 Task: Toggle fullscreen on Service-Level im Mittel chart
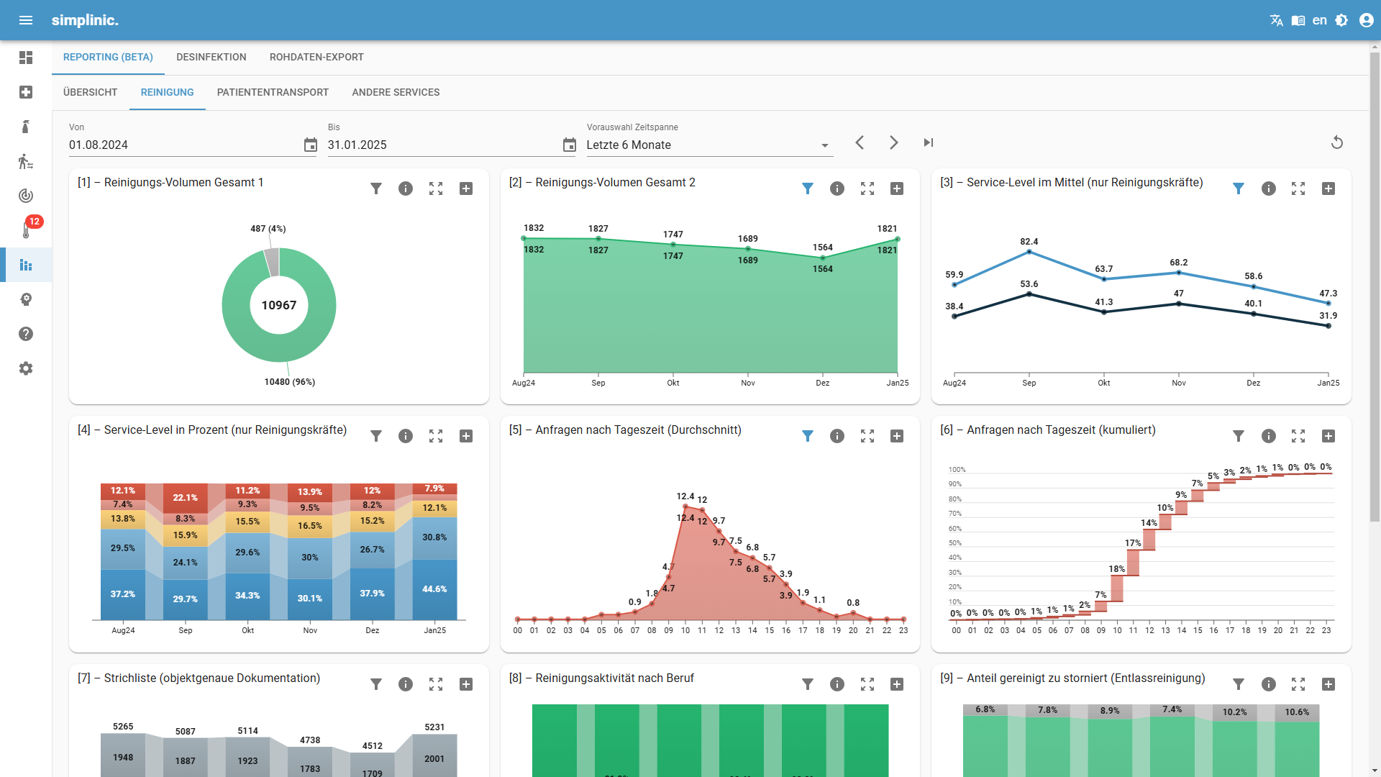point(1298,188)
